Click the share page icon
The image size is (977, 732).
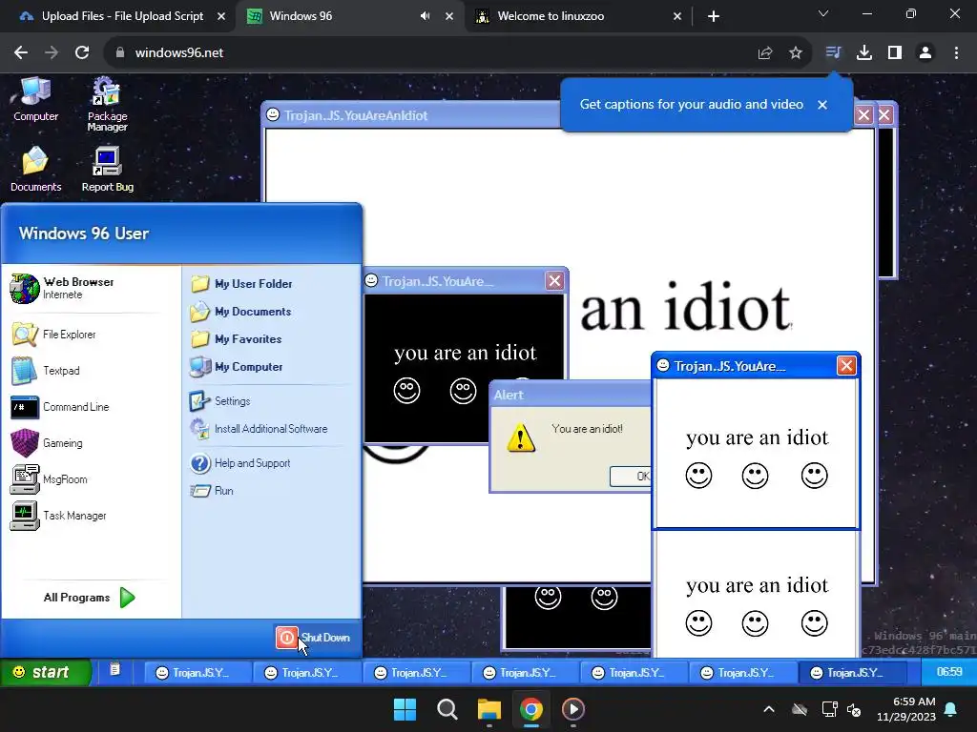[x=765, y=53]
